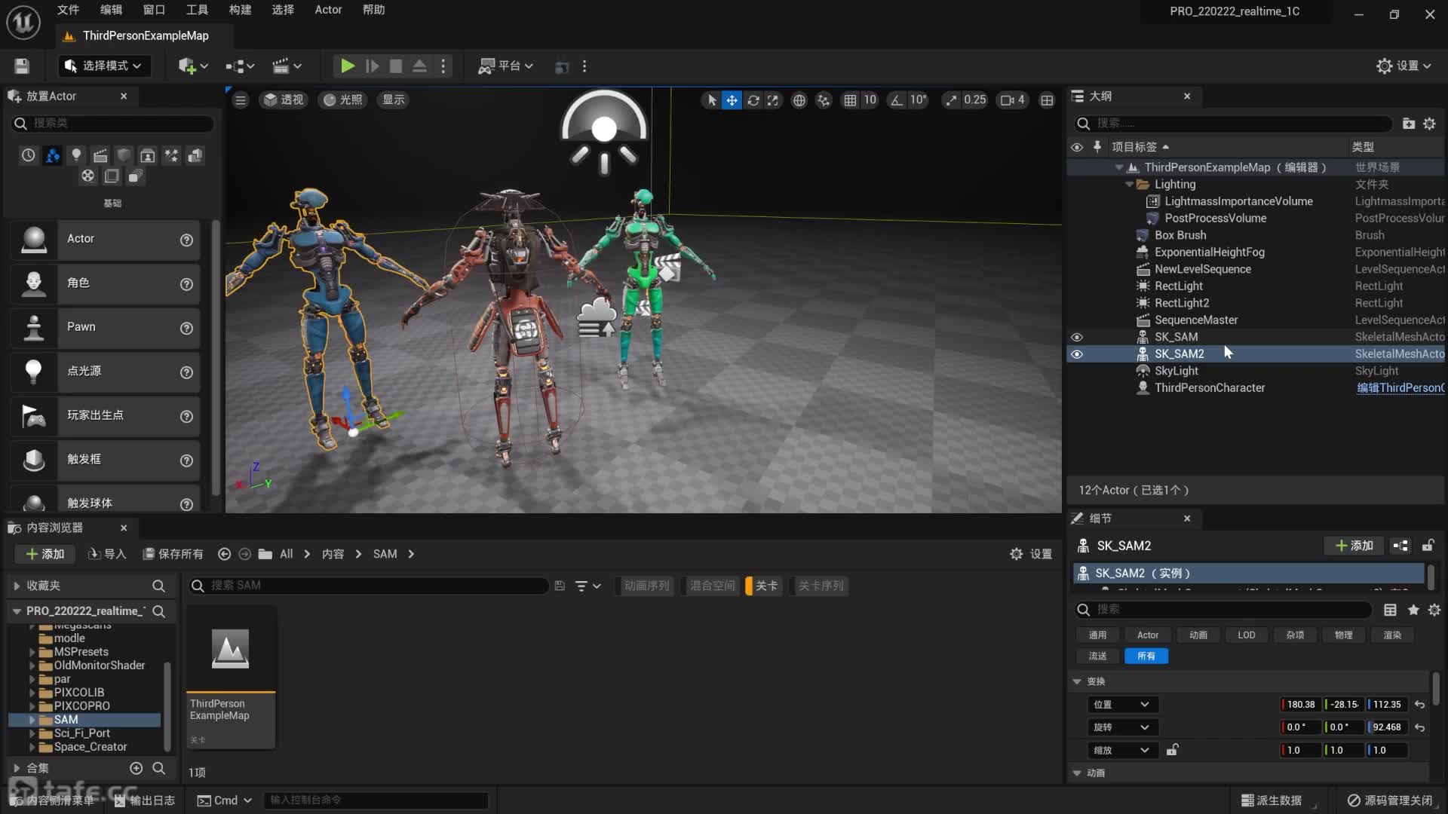Toggle the 动画序列 filter
The height and width of the screenshot is (814, 1448).
pyautogui.click(x=645, y=586)
